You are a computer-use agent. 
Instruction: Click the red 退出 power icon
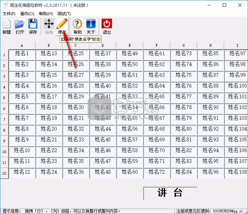106,26
